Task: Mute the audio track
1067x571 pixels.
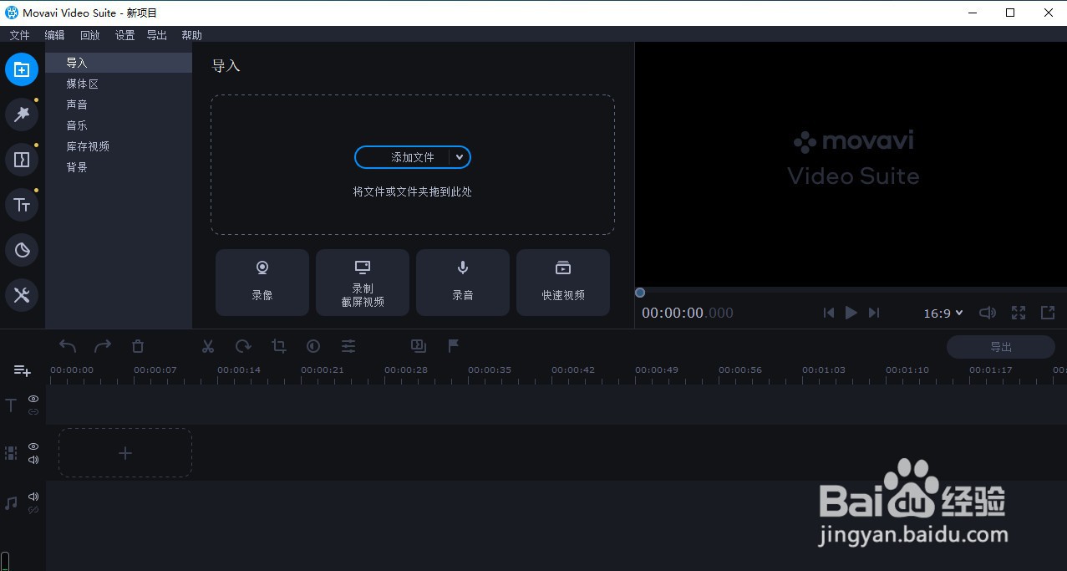Action: (x=33, y=497)
